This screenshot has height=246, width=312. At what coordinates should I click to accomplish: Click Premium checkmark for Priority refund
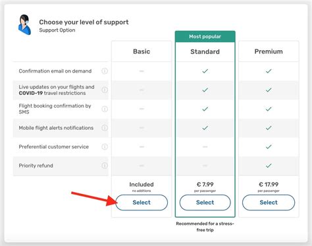point(269,166)
